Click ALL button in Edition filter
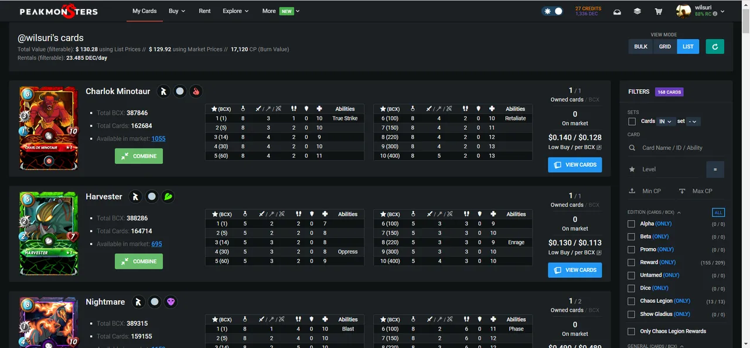Screen dimensions: 750x348 718,212
